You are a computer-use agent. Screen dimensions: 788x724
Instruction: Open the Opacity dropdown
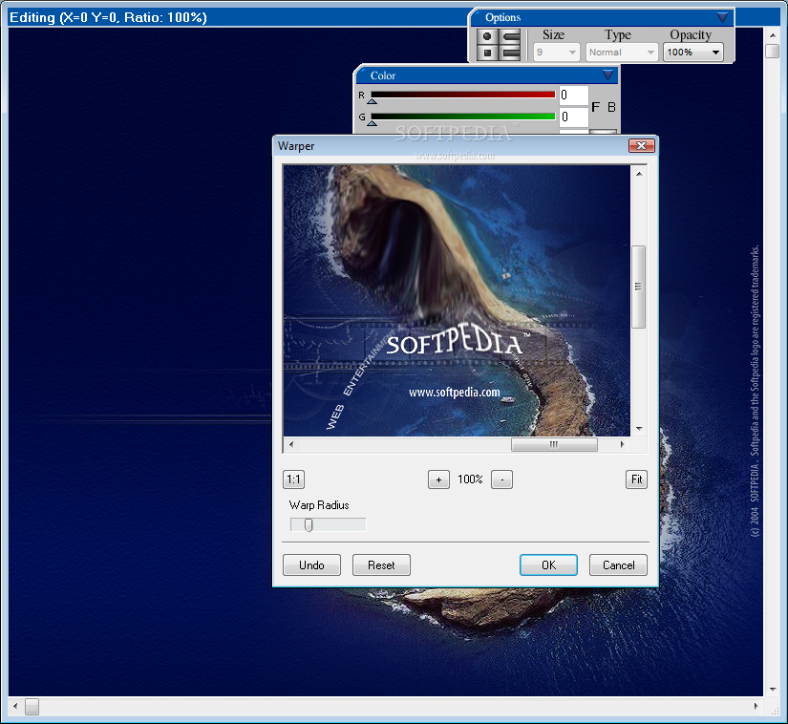tap(693, 53)
